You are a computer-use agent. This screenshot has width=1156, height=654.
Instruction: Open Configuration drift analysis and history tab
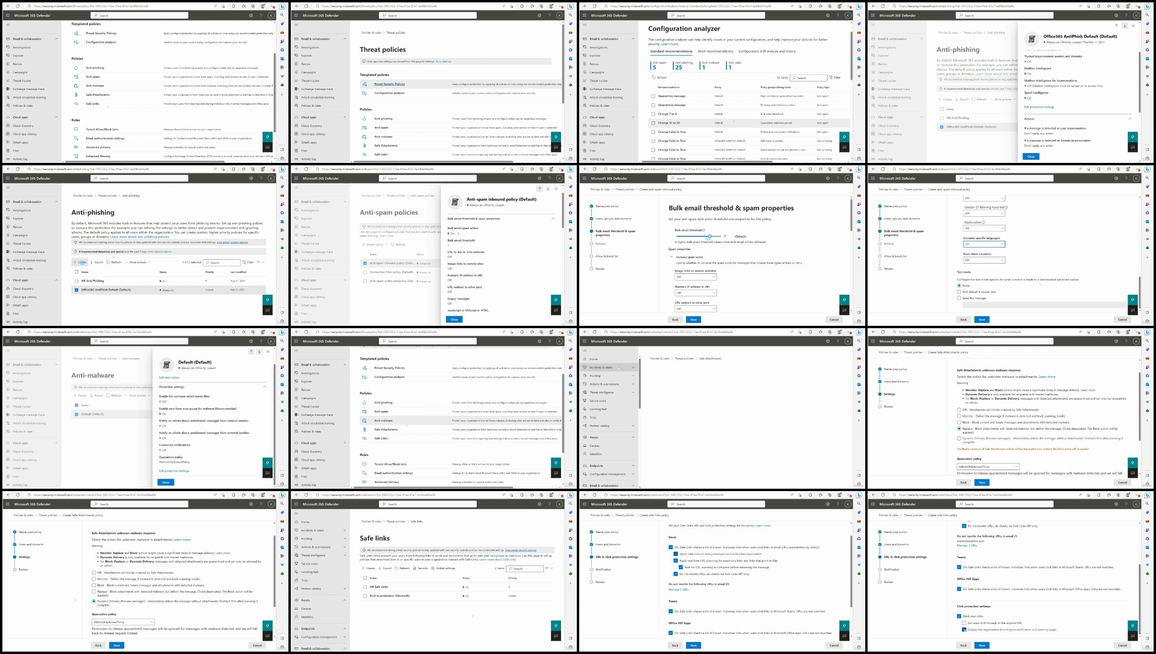767,51
